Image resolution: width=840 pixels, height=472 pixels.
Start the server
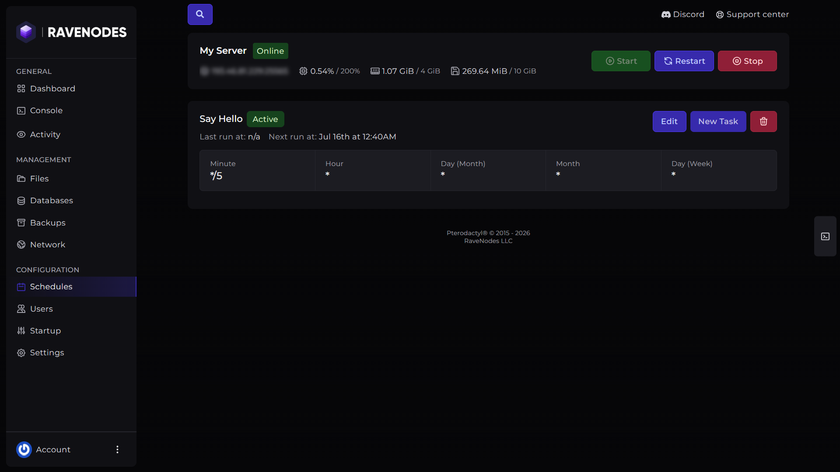pos(621,61)
